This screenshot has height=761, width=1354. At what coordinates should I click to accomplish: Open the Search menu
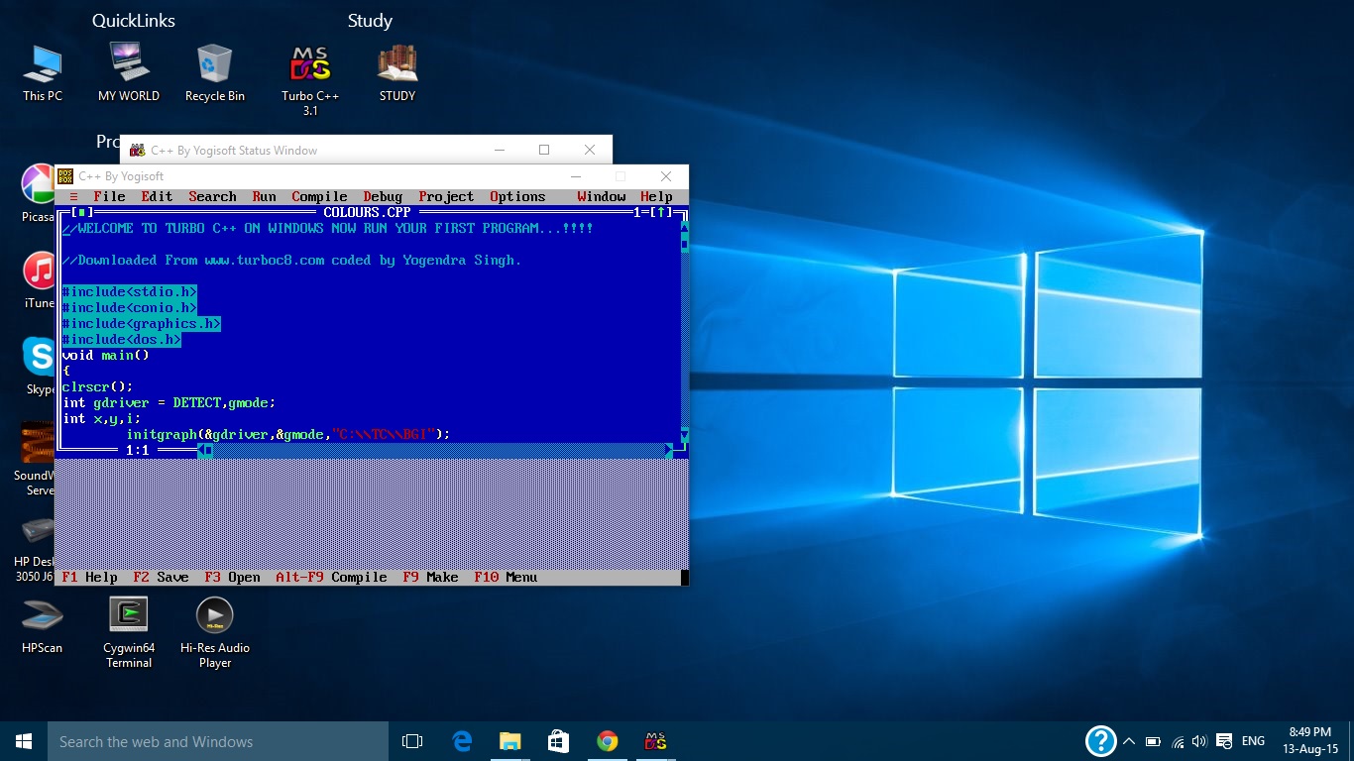(212, 196)
